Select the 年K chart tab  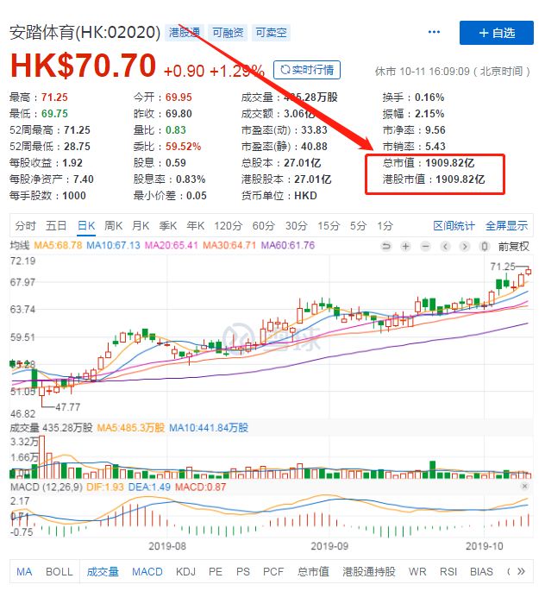click(x=195, y=226)
